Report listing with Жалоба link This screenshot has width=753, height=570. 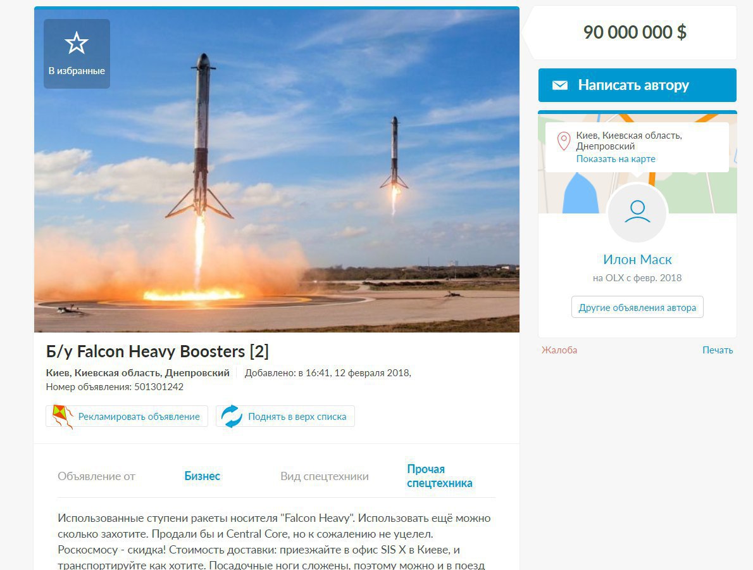pyautogui.click(x=559, y=350)
